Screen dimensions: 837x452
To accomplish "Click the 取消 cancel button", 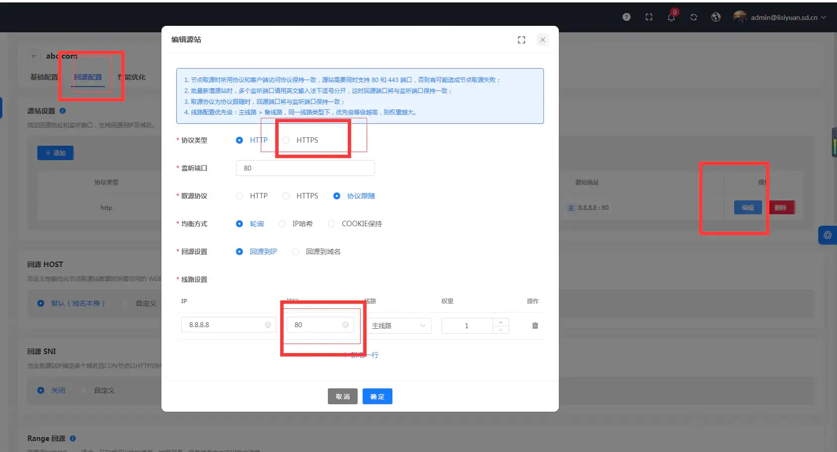I will click(x=343, y=396).
